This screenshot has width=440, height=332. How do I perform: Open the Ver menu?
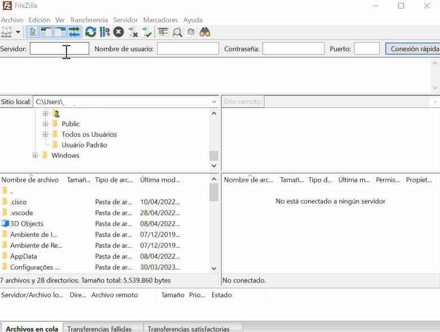(60, 20)
